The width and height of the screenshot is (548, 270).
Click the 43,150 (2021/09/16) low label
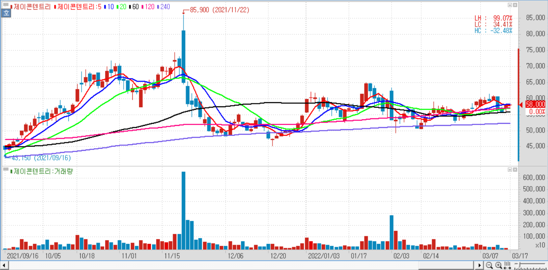(41, 158)
